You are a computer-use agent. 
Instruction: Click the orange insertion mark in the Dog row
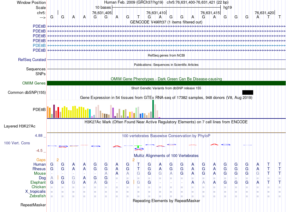pyautogui.click(x=58, y=178)
